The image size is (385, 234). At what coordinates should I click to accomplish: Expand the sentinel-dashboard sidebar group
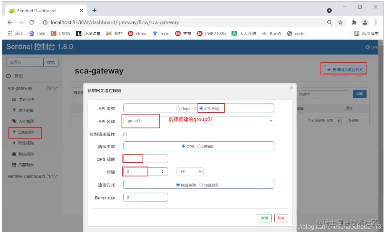[33, 176]
